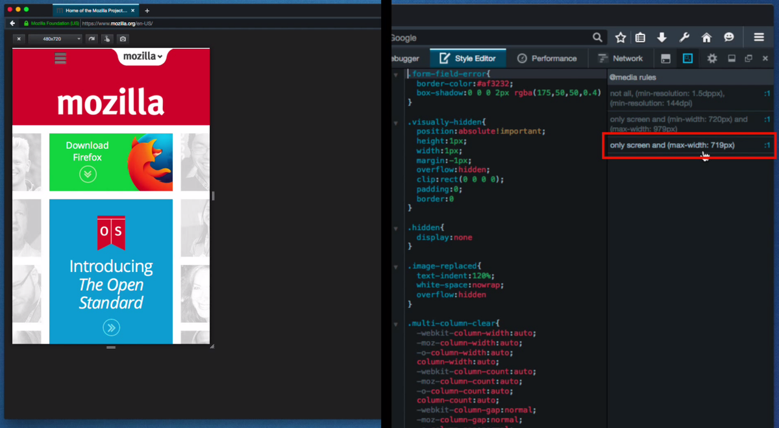Pop devtools out into a separate window
779x428 pixels.
[x=748, y=58]
